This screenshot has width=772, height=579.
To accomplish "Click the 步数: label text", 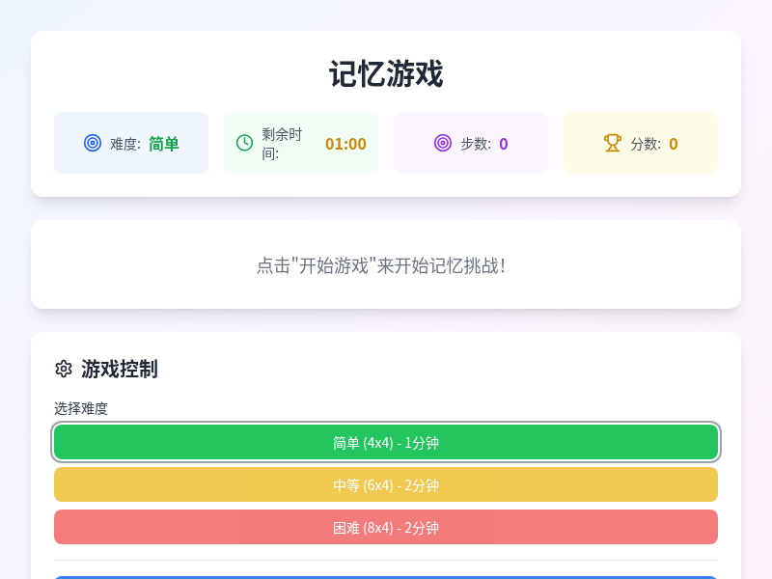I will point(476,144).
